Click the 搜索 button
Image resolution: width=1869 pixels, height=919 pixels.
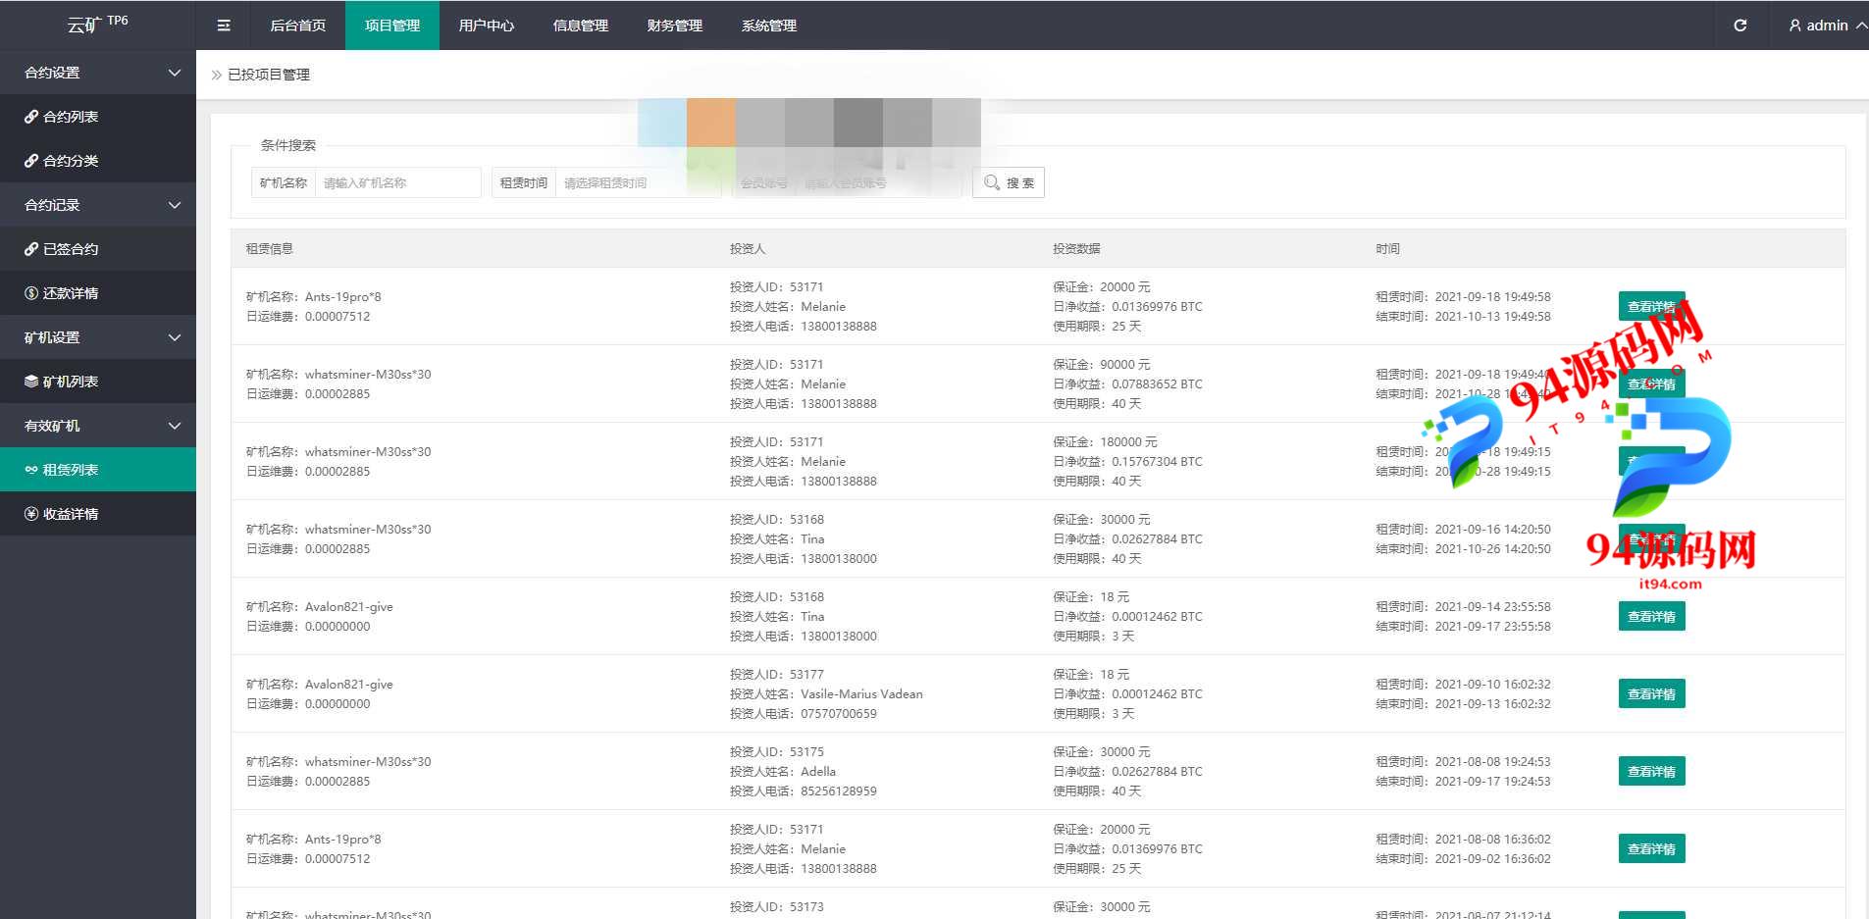click(1009, 182)
